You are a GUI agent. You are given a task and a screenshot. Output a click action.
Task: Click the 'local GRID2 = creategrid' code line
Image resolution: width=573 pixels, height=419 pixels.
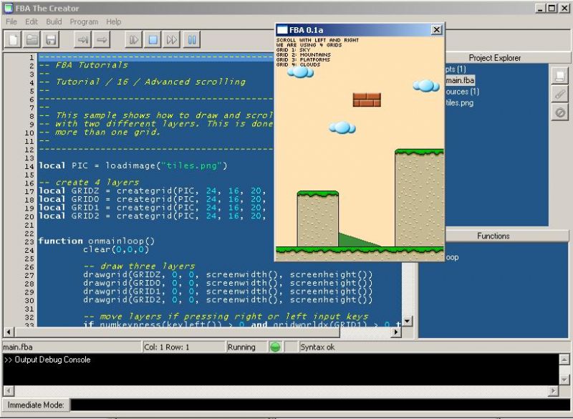pyautogui.click(x=152, y=216)
